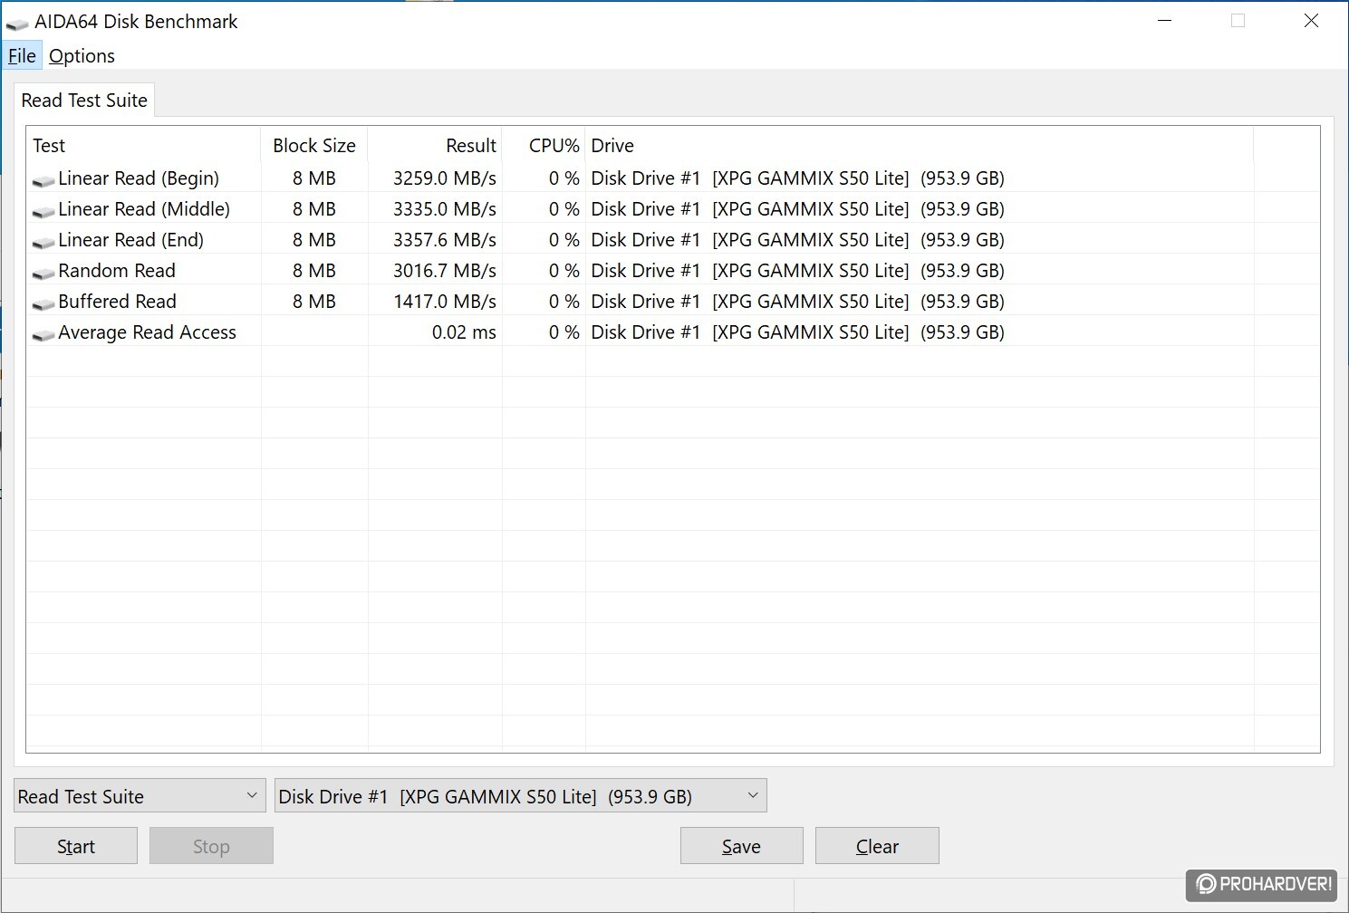Open the File menu
The width and height of the screenshot is (1349, 913).
[22, 56]
